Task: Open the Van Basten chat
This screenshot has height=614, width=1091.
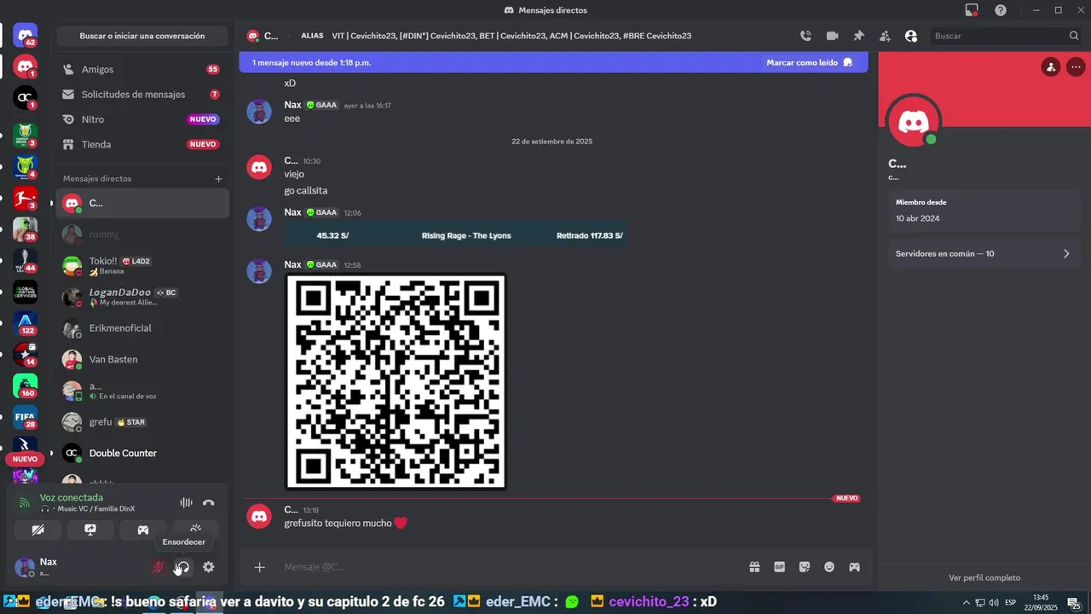Action: (x=142, y=359)
